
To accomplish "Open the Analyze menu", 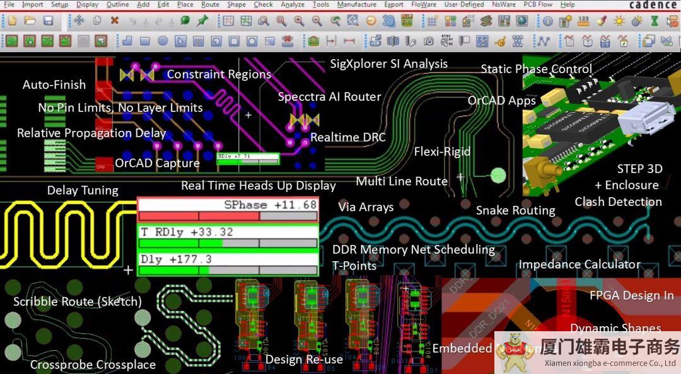I will pos(293,4).
